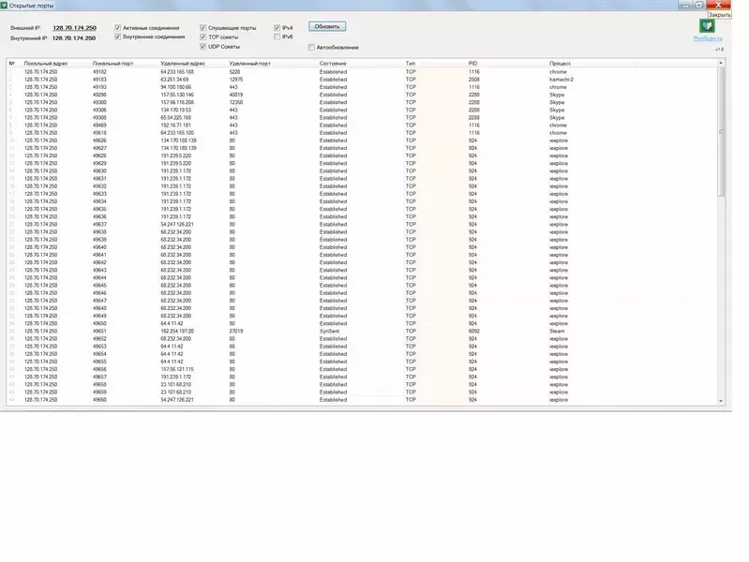
Task: Click remote port 40019
Action: click(x=236, y=95)
